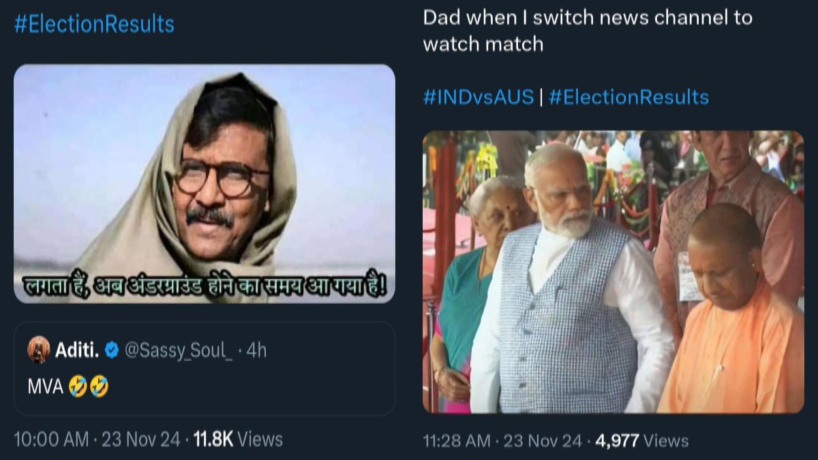Open the right tweet's crowd photo
This screenshot has width=818, height=460.
[613, 271]
